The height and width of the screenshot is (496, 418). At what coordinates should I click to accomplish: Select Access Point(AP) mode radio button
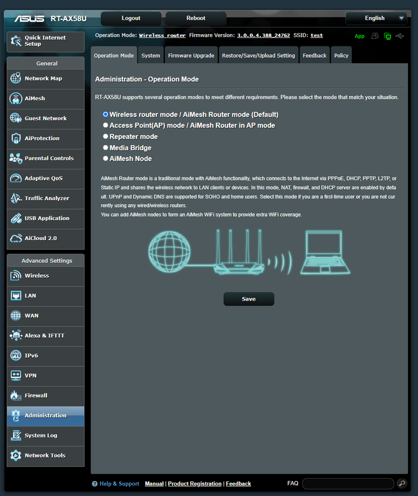[105, 125]
